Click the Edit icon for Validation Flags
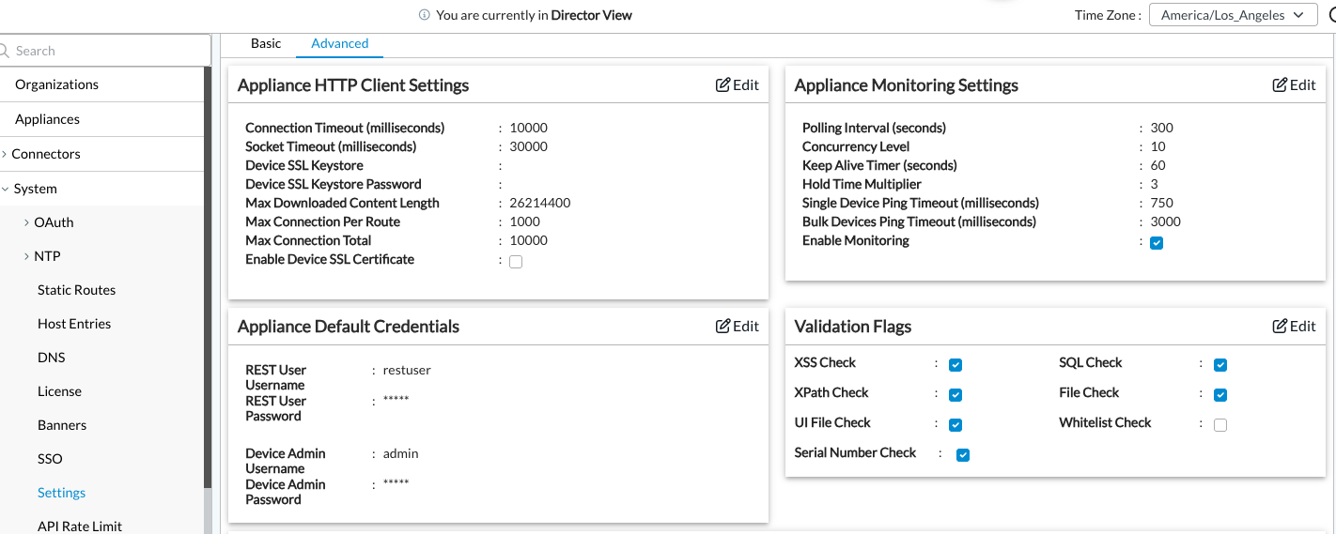Image resolution: width=1336 pixels, height=534 pixels. pos(1280,327)
